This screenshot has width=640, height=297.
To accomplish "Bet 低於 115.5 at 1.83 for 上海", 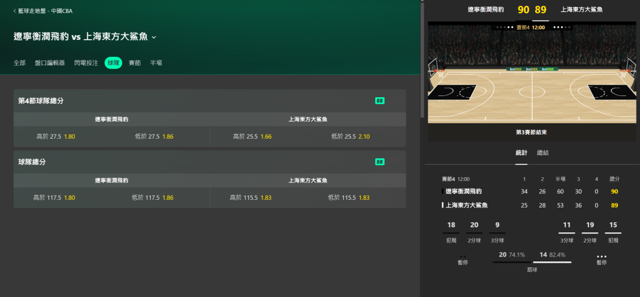I will (x=349, y=198).
